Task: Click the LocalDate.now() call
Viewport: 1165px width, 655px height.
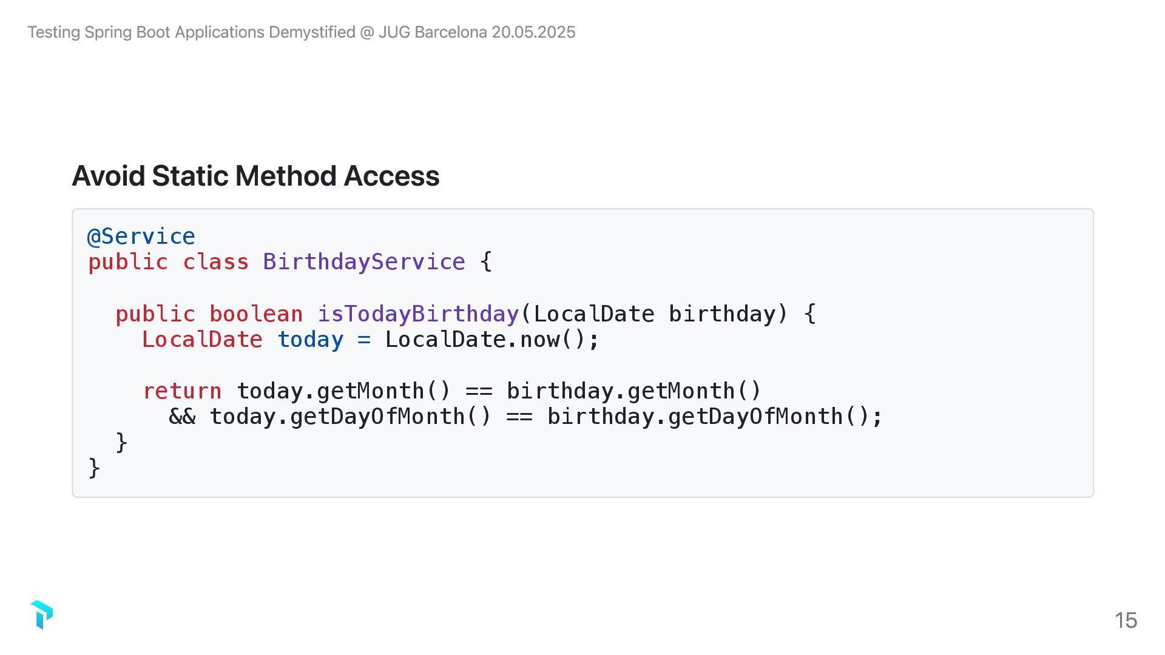Action: (x=491, y=340)
